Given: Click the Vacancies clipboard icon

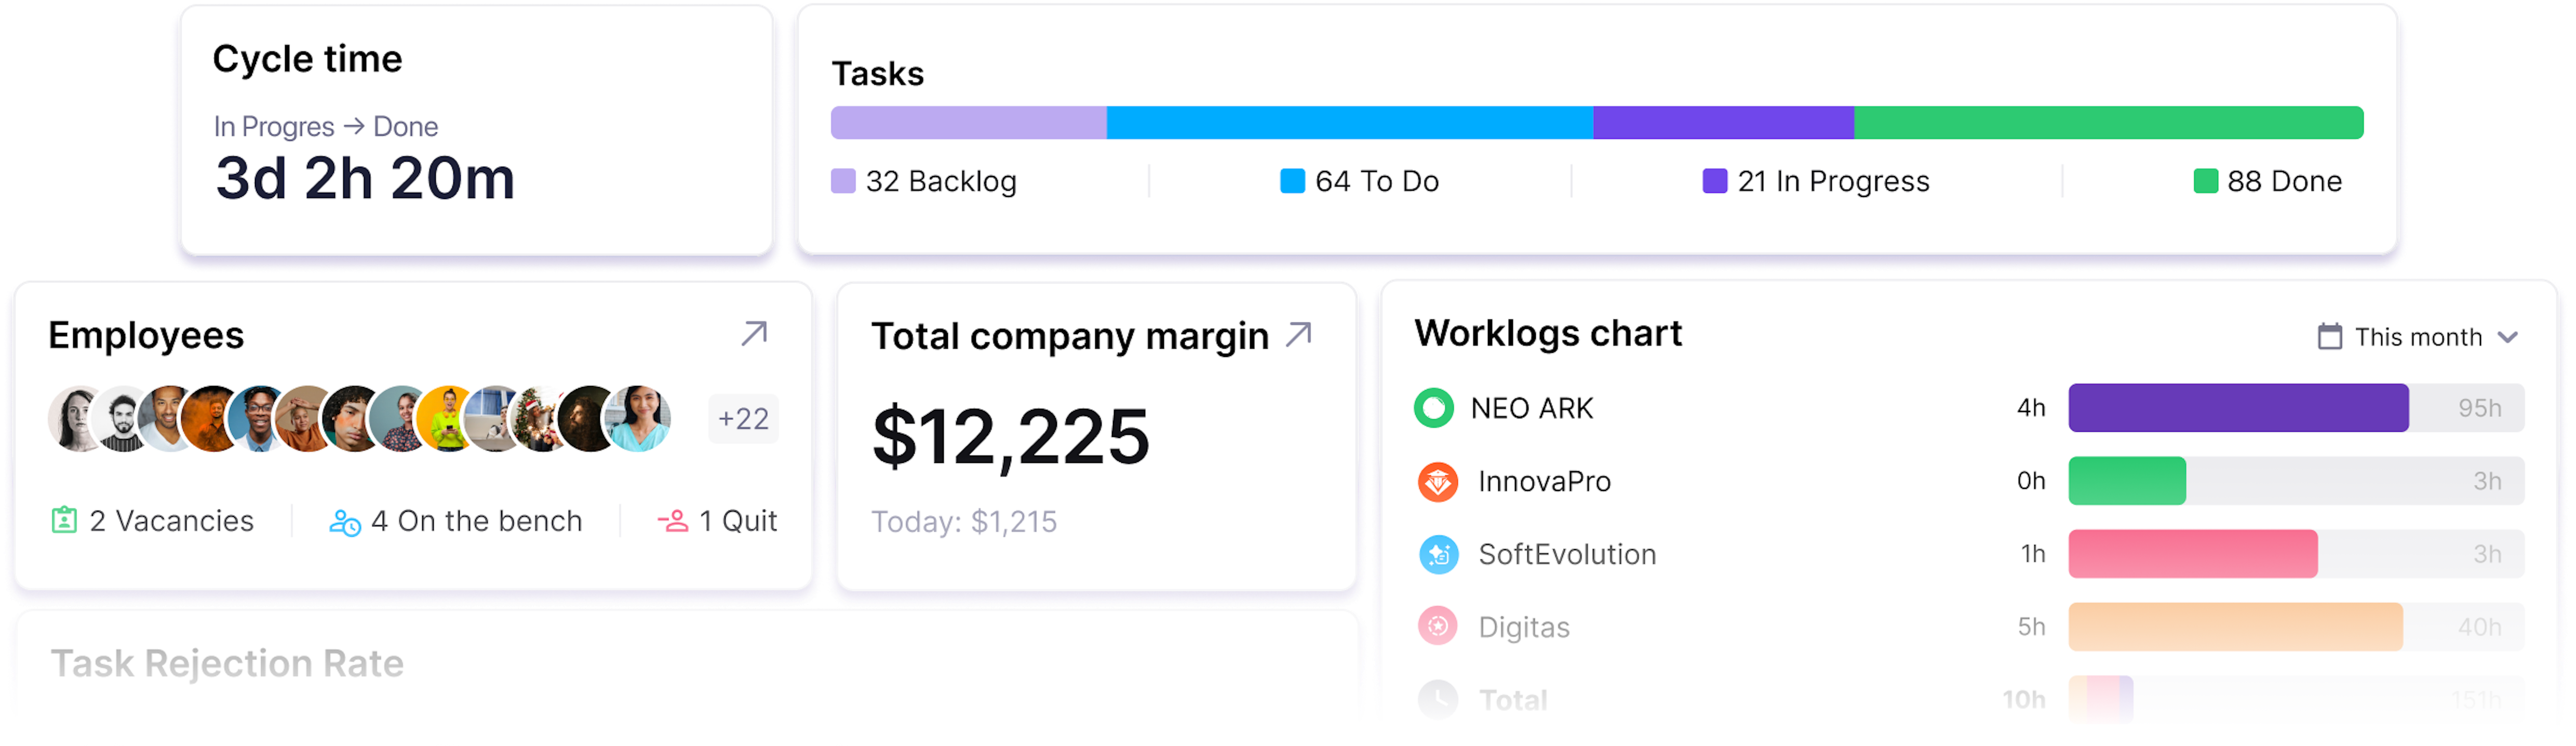Looking at the screenshot, I should (64, 520).
